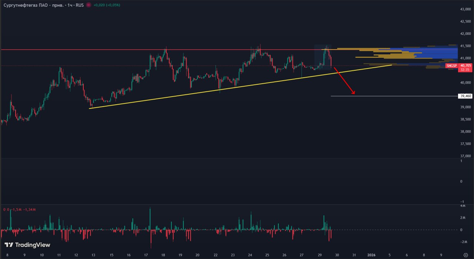The width and height of the screenshot is (474, 259).
Task: Click the TradingView logo
Action: click(27, 245)
